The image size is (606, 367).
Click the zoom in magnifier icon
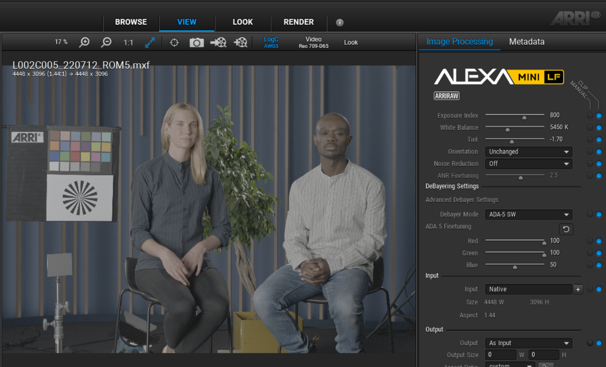(84, 42)
